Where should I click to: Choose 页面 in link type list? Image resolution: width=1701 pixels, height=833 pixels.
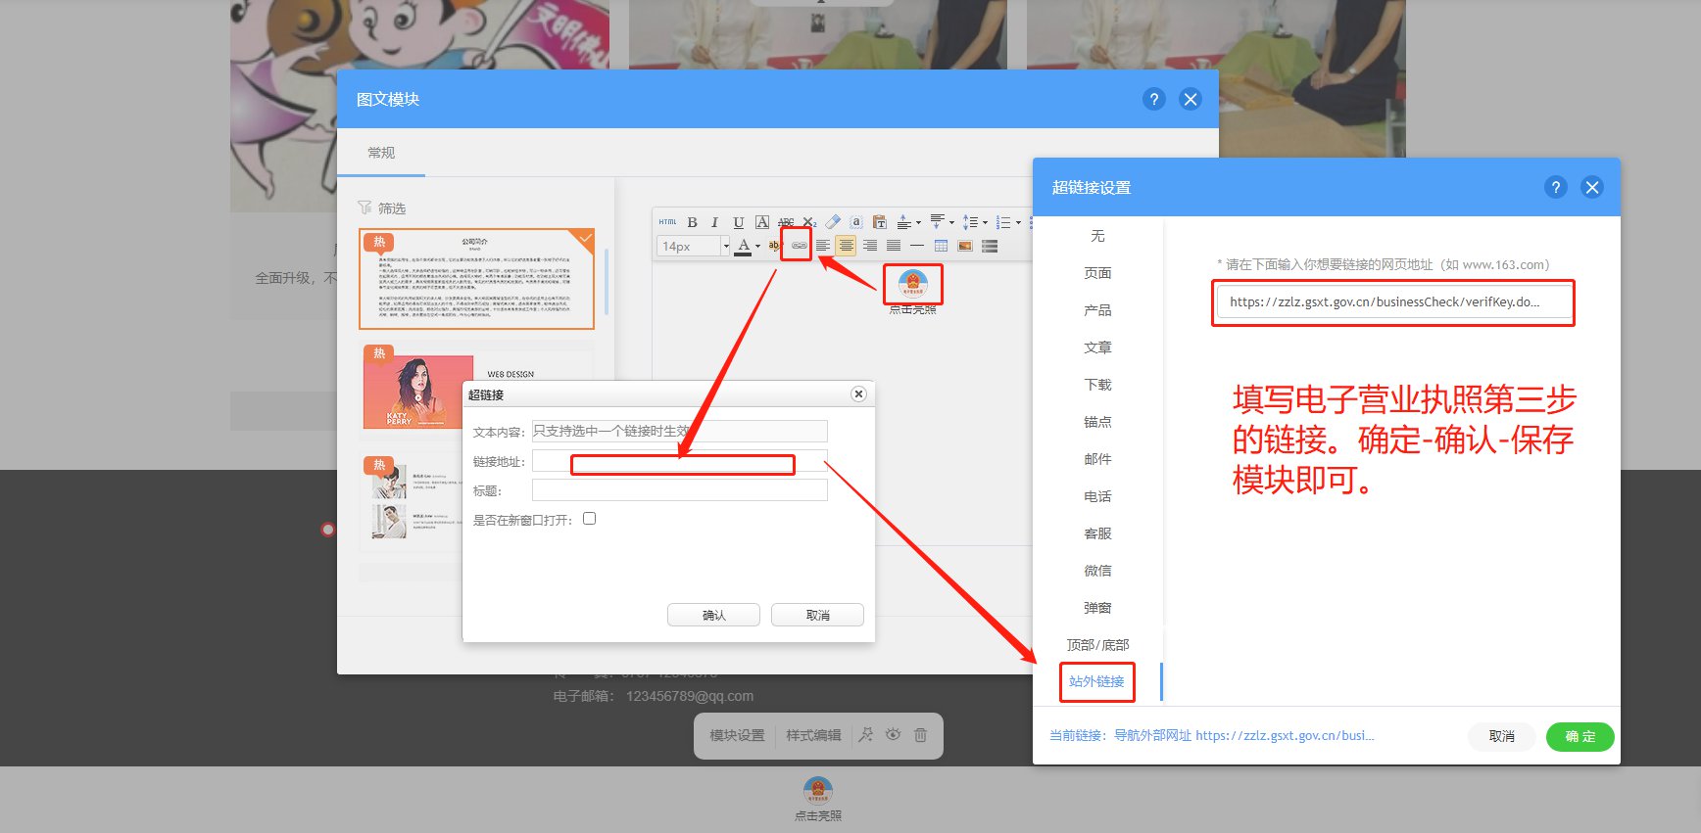(x=1097, y=273)
